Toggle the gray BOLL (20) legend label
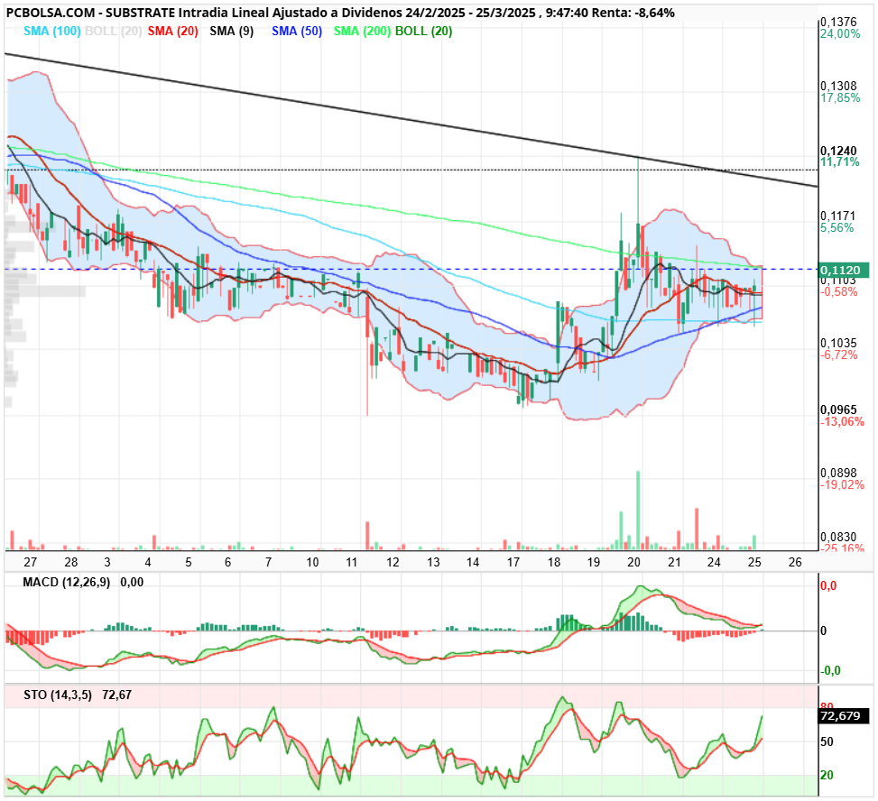The width and height of the screenshot is (878, 801). click(113, 32)
